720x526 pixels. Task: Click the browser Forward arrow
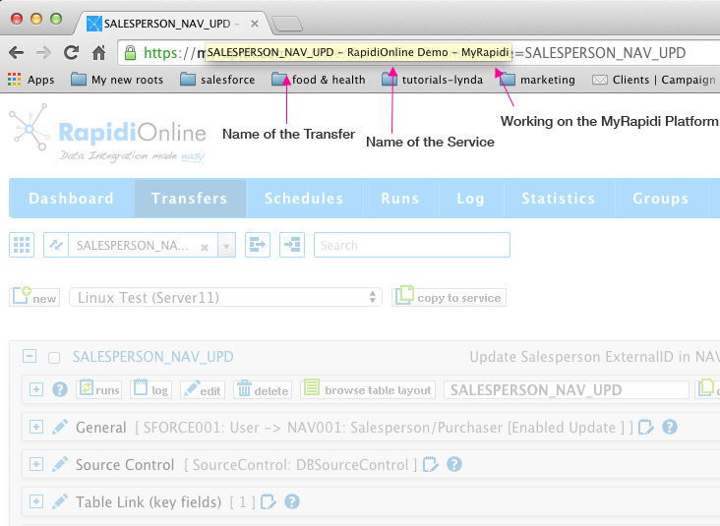click(x=43, y=53)
